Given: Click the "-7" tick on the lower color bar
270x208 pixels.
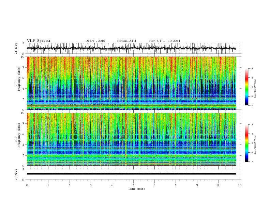Looking at the screenshot, I should pos(252,161).
